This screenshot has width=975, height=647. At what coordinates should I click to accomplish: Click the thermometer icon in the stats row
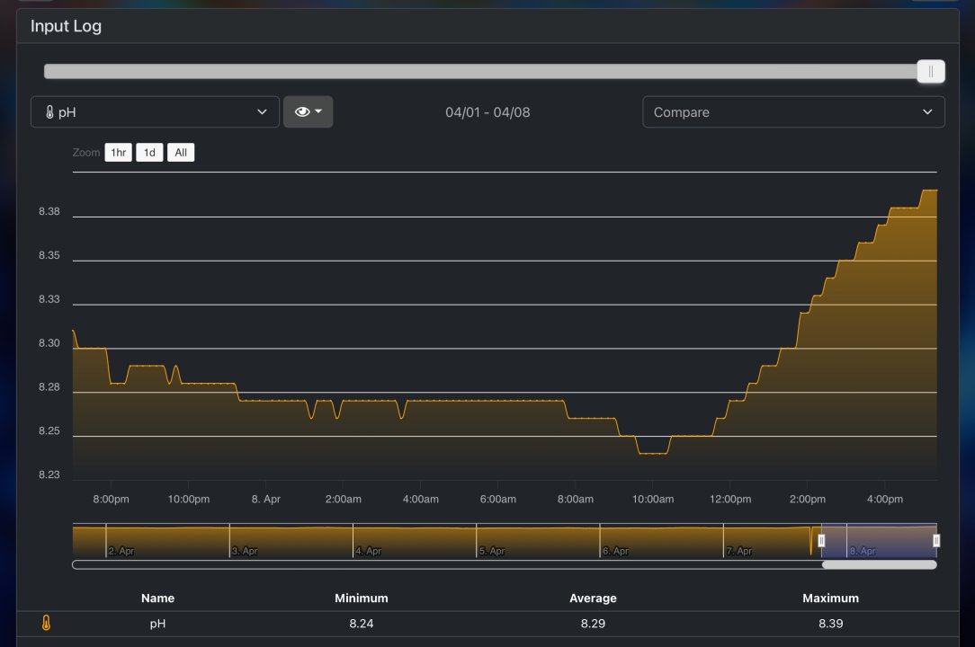click(x=47, y=623)
